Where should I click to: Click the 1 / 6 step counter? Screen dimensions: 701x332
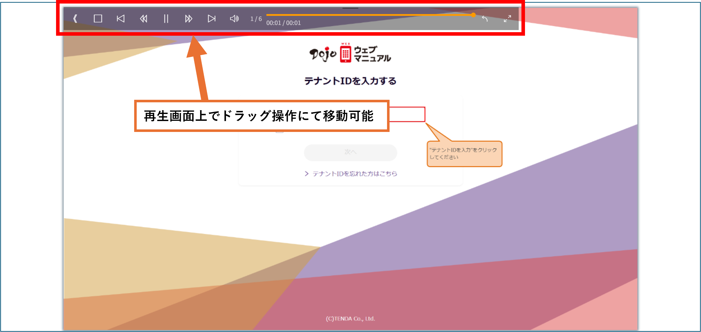(256, 19)
